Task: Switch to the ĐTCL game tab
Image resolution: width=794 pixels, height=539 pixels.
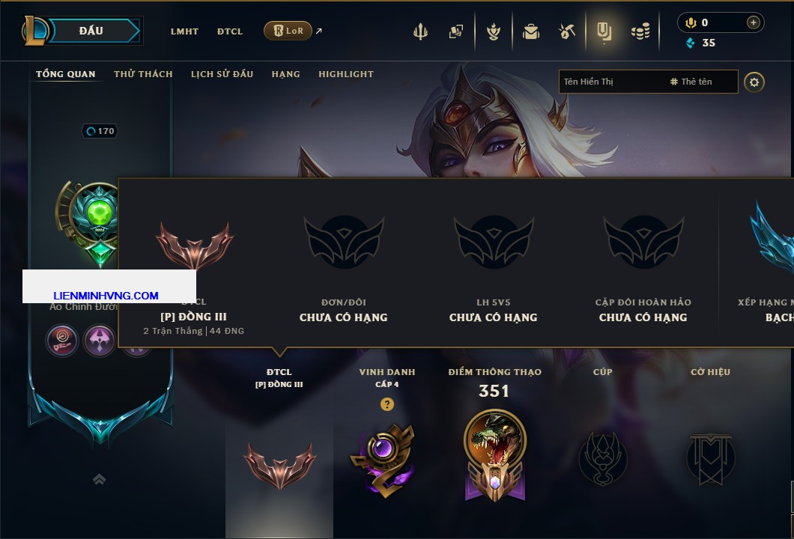Action: coord(230,31)
